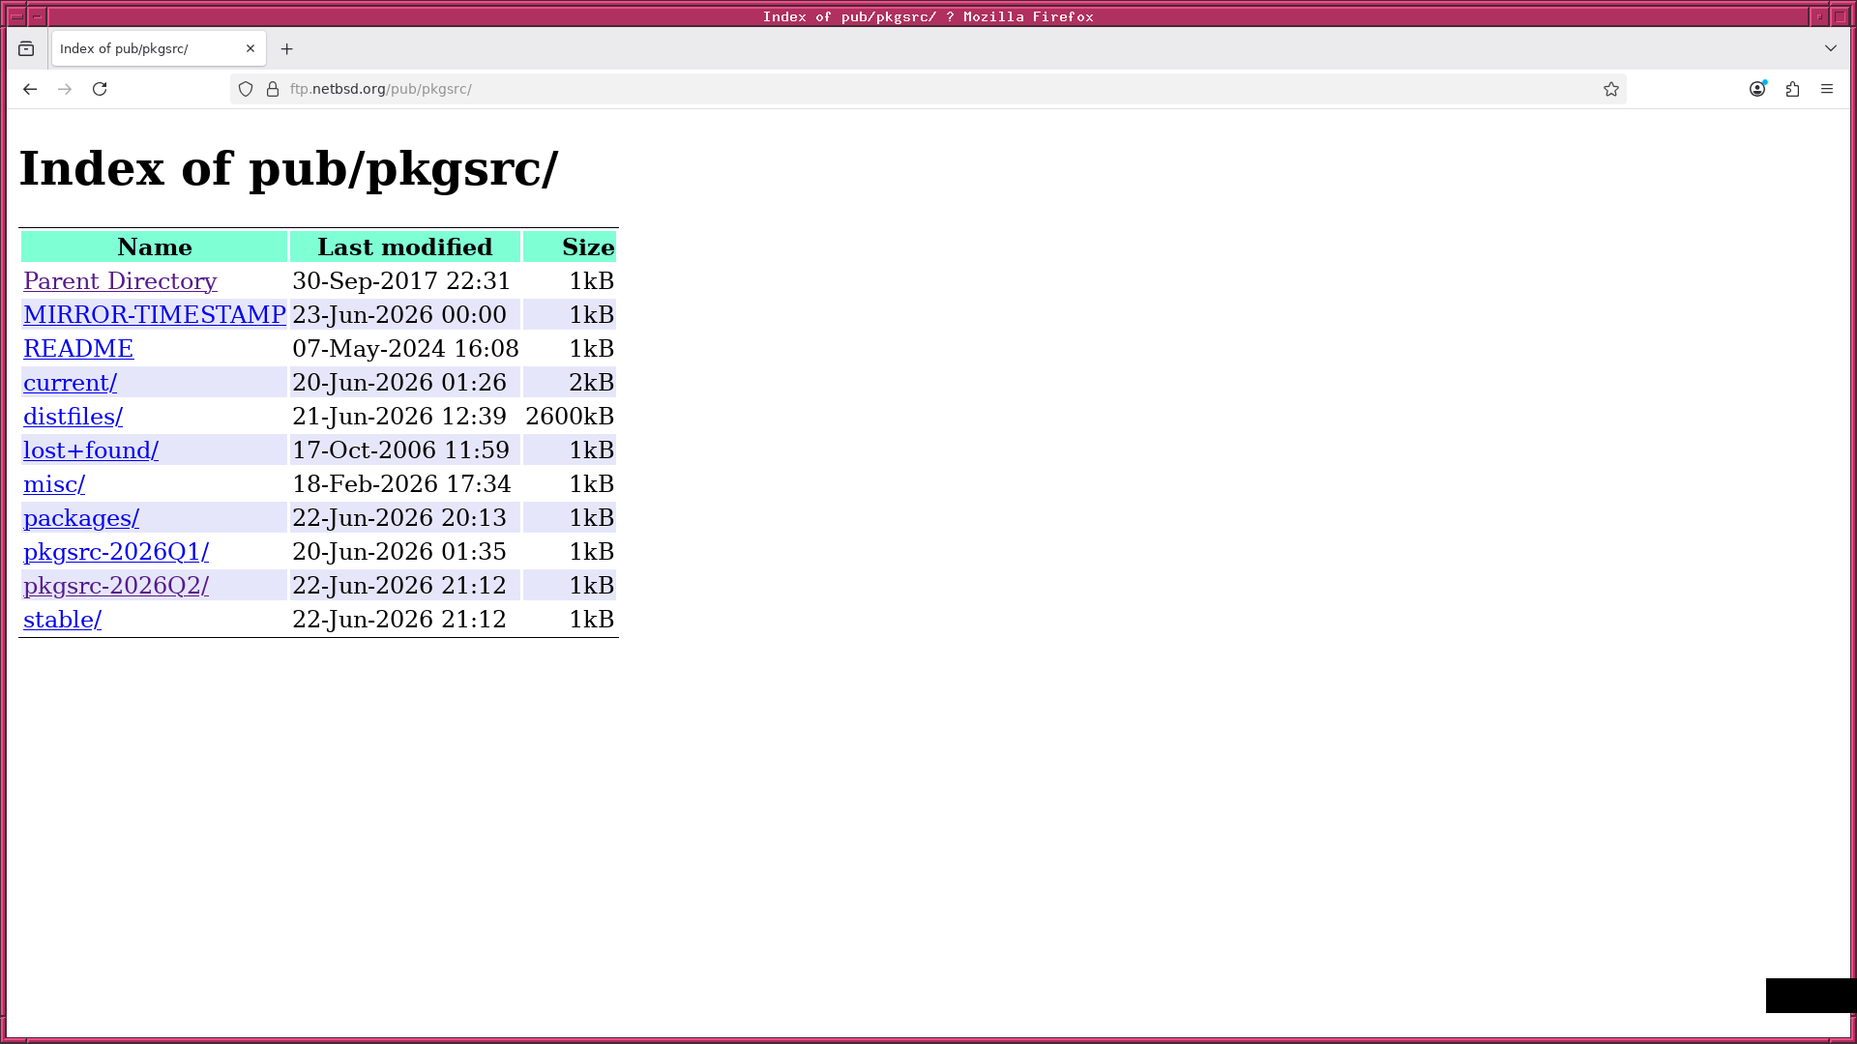Open the stable/ directory
This screenshot has width=1857, height=1044.
click(62, 620)
